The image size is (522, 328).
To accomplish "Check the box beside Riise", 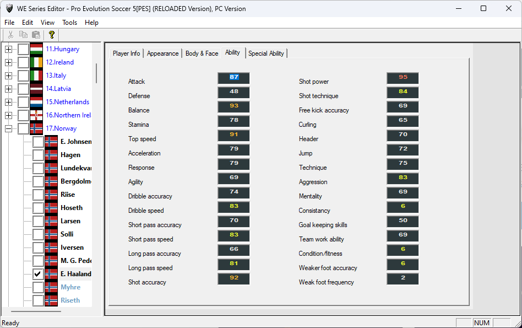I will (x=38, y=195).
